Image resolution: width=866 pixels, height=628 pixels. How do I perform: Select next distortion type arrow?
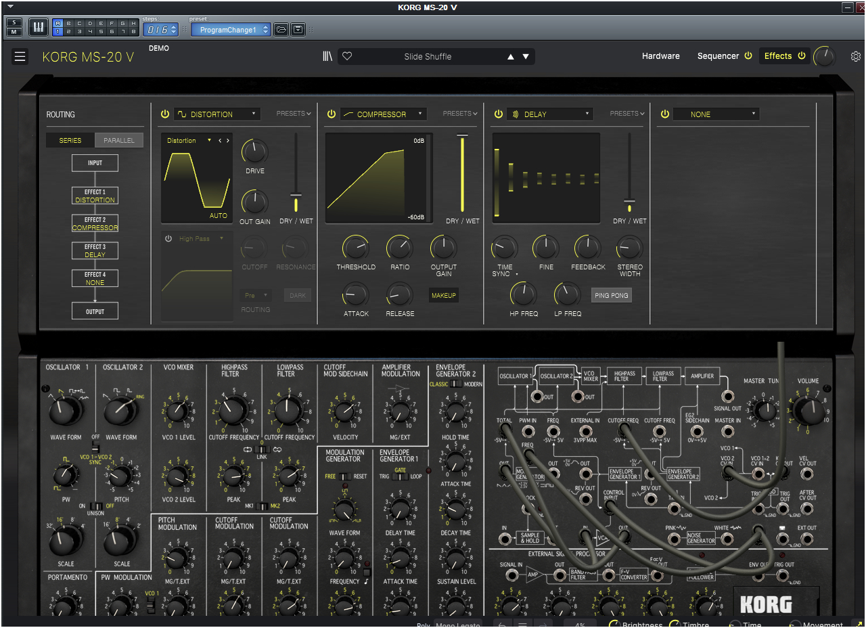(228, 141)
